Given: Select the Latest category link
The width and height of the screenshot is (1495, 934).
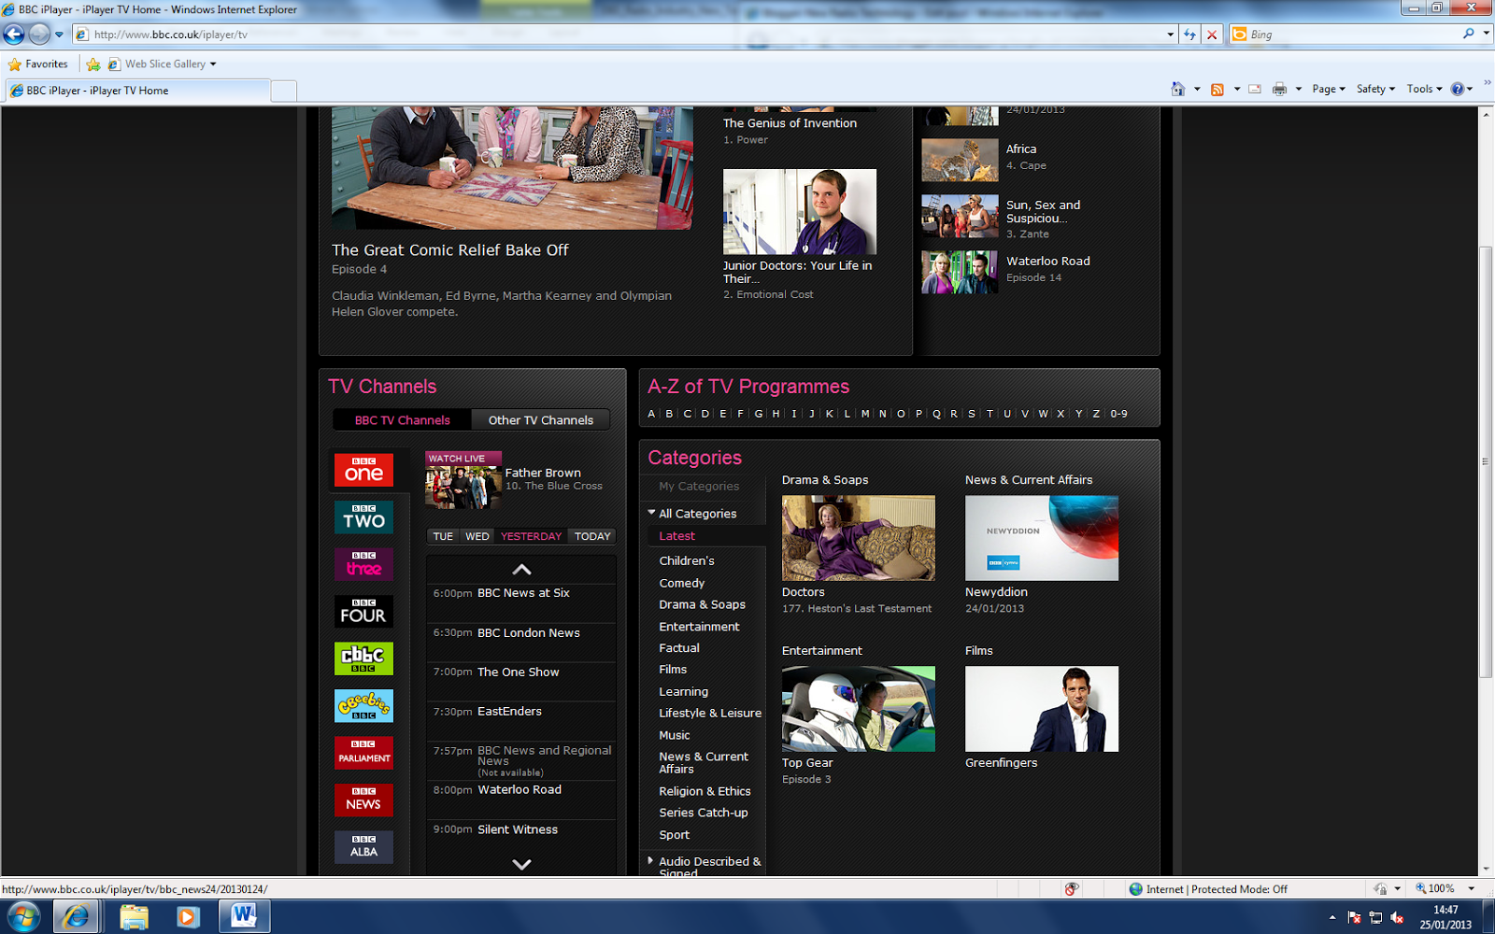Looking at the screenshot, I should coord(677,536).
